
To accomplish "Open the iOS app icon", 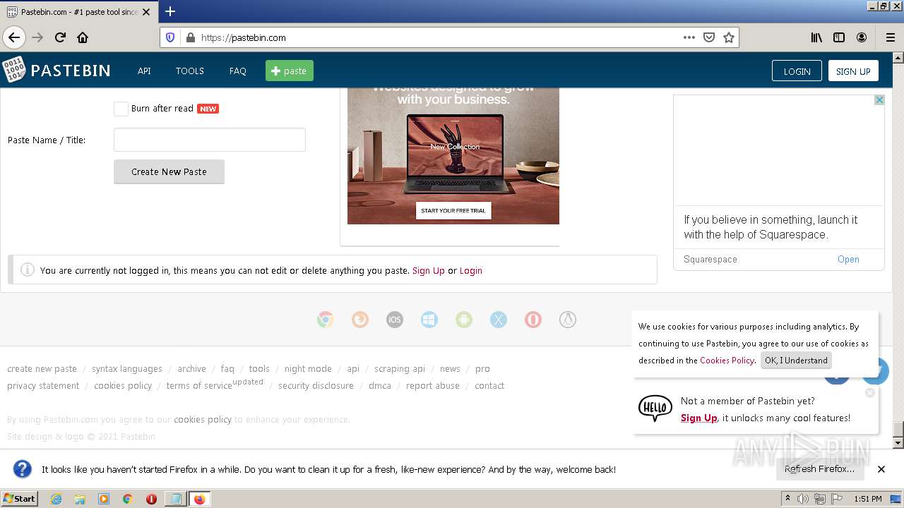I will pyautogui.click(x=395, y=320).
